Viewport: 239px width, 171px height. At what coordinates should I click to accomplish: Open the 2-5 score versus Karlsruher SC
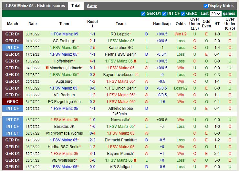[x=92, y=48]
